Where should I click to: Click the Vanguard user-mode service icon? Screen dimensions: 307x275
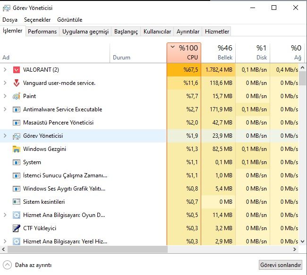point(17,83)
